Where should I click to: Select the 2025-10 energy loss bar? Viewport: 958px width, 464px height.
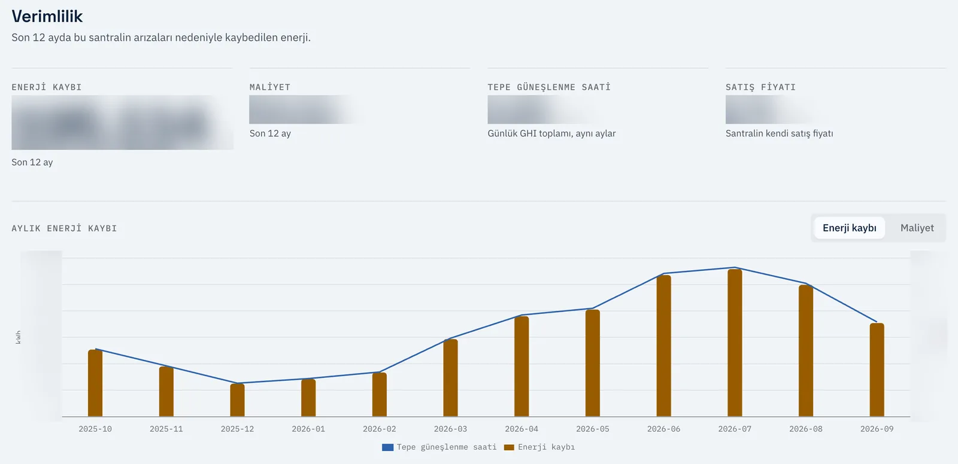tap(95, 383)
